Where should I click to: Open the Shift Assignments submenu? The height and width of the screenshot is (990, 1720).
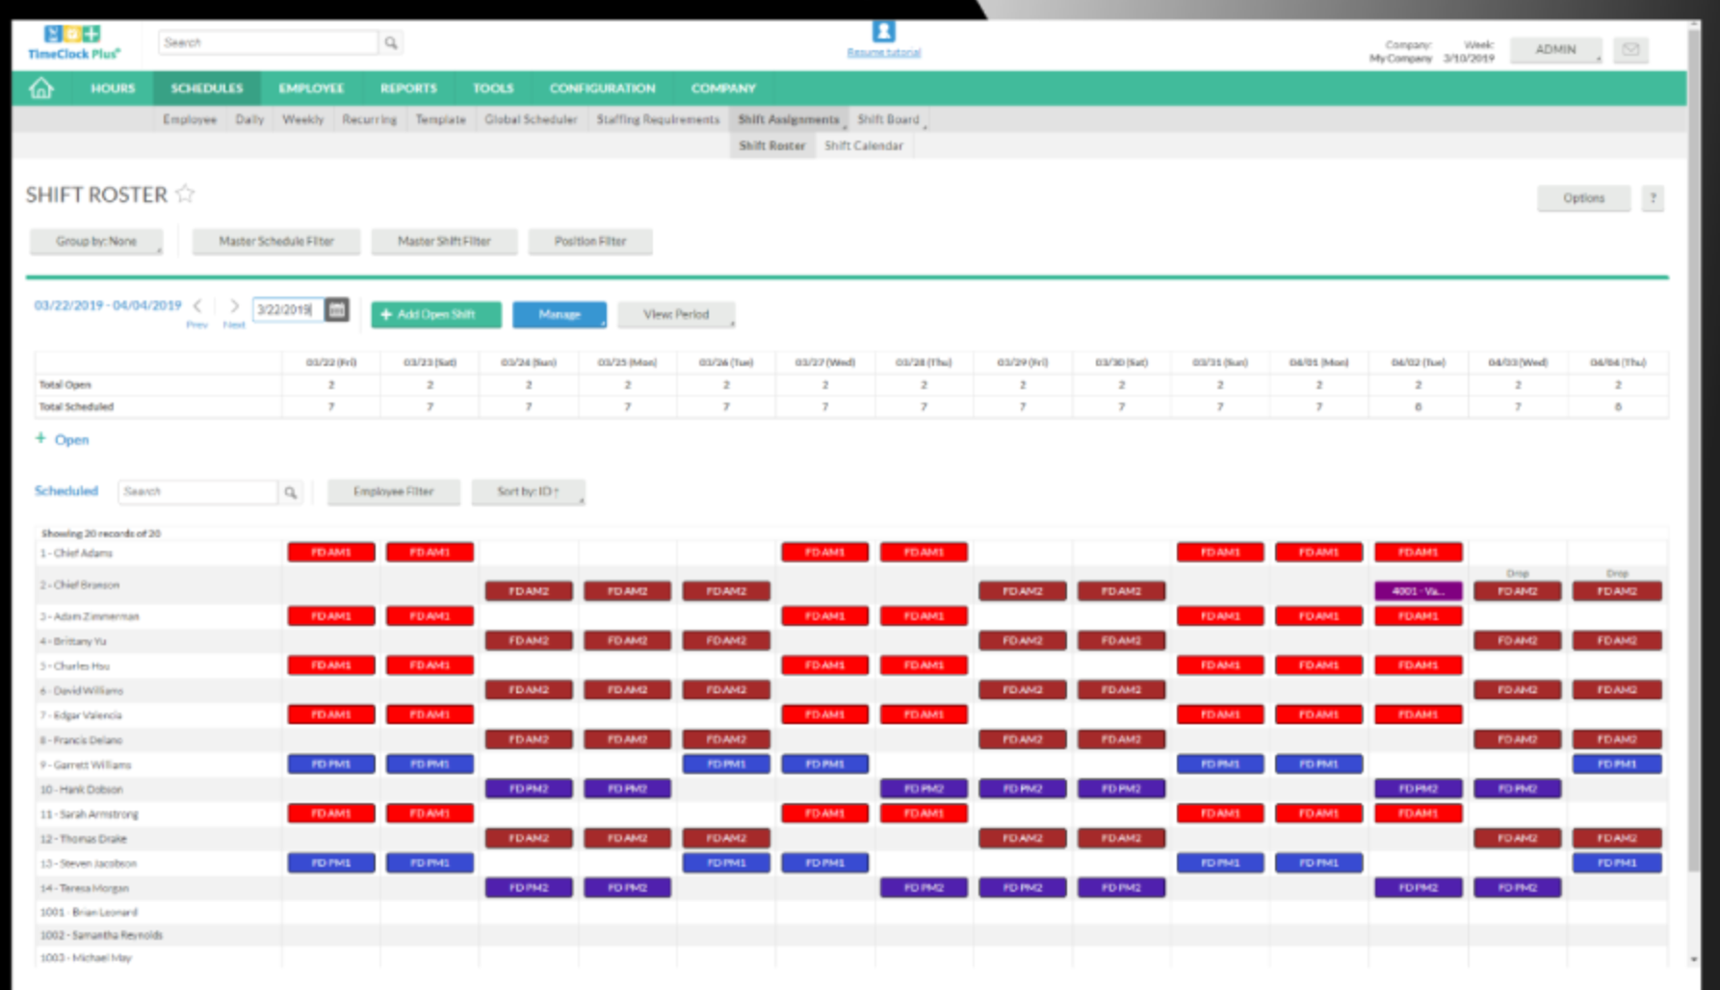[x=789, y=119]
